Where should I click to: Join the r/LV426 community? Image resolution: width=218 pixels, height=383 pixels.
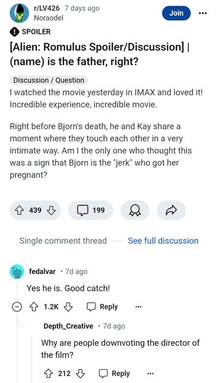176,13
